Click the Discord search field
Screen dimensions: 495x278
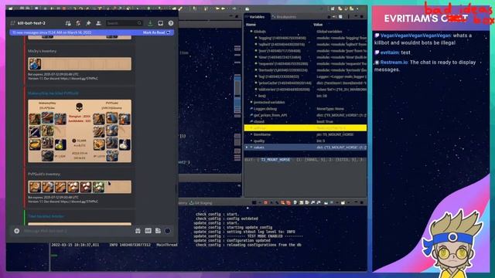[x=124, y=23]
